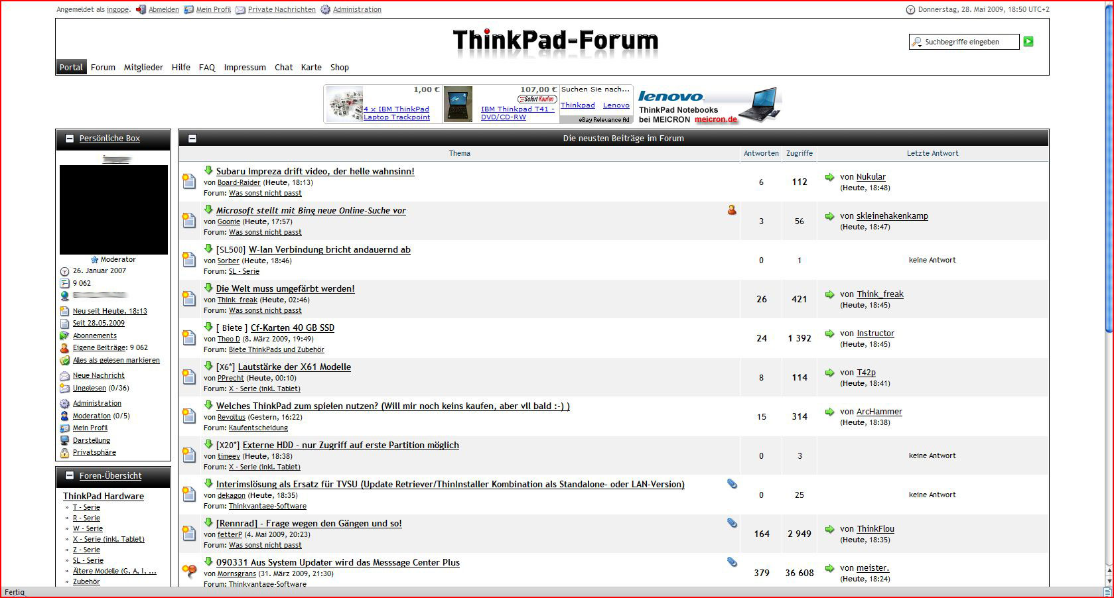Screen dimensions: 1114x598
Task: Click the IBM Thinkpad T41 ad thumbnail
Action: pos(458,104)
